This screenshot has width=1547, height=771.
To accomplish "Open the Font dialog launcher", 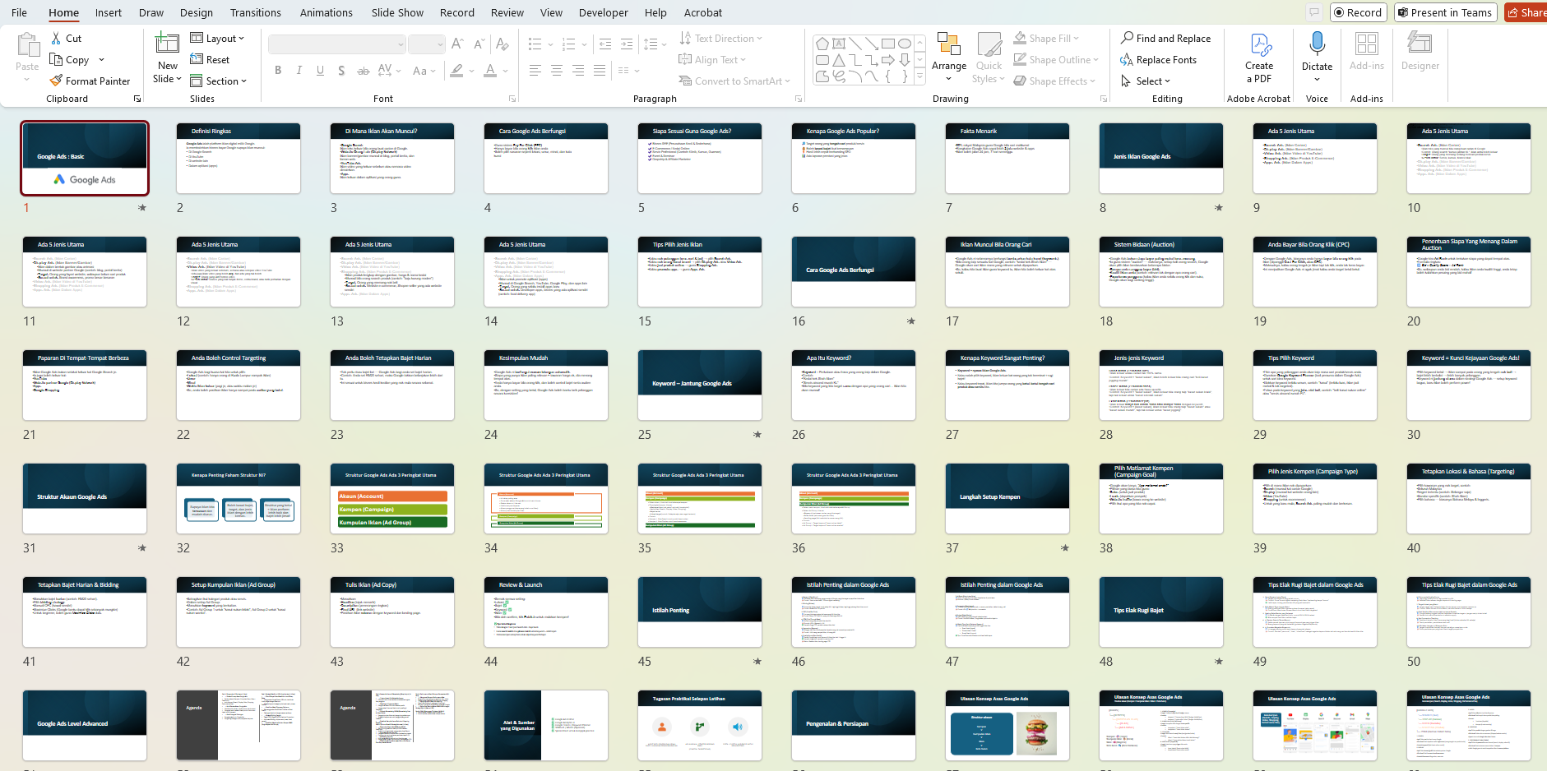I will pos(512,99).
